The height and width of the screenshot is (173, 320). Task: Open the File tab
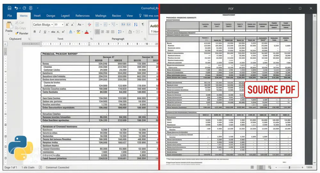[x=10, y=16]
